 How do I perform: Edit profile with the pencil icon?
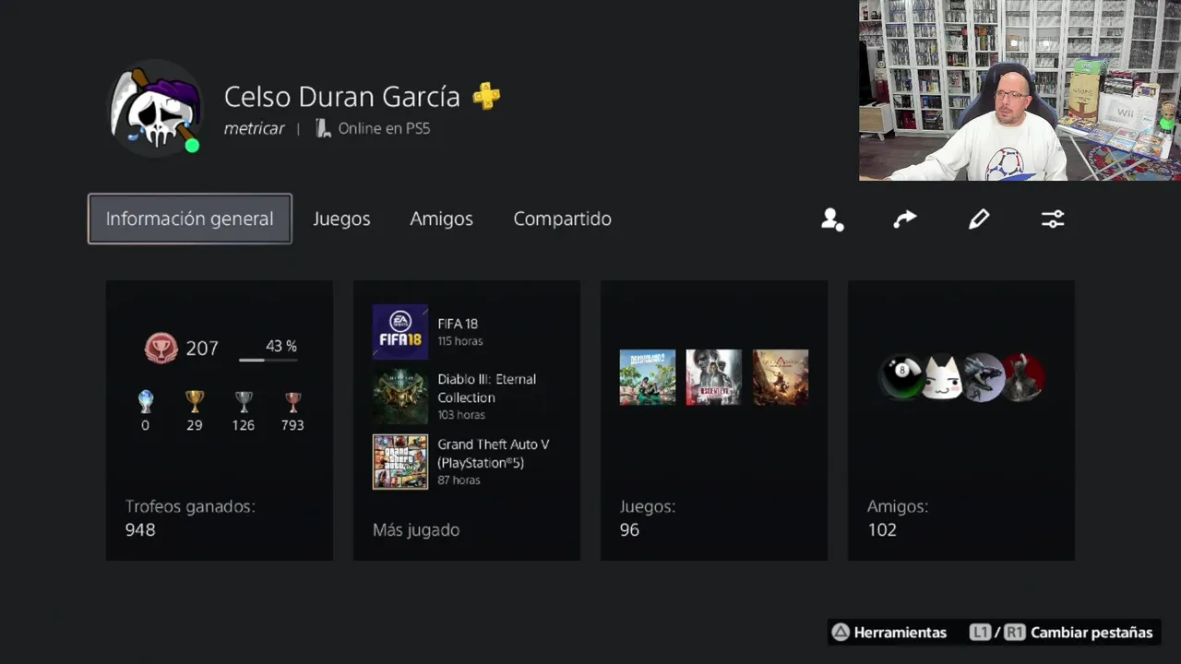(979, 219)
